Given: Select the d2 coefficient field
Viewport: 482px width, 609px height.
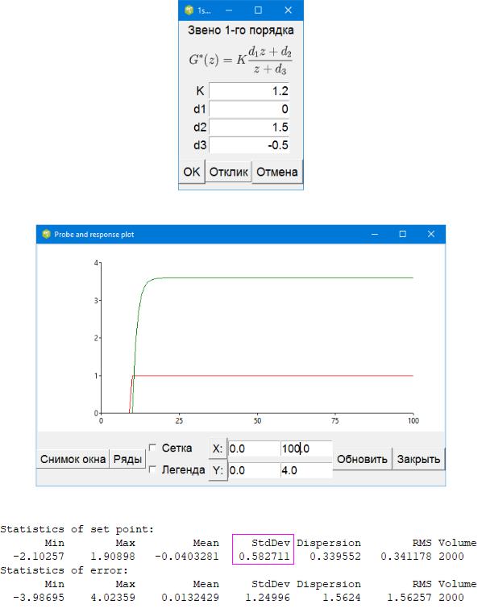Looking at the screenshot, I should [249, 127].
